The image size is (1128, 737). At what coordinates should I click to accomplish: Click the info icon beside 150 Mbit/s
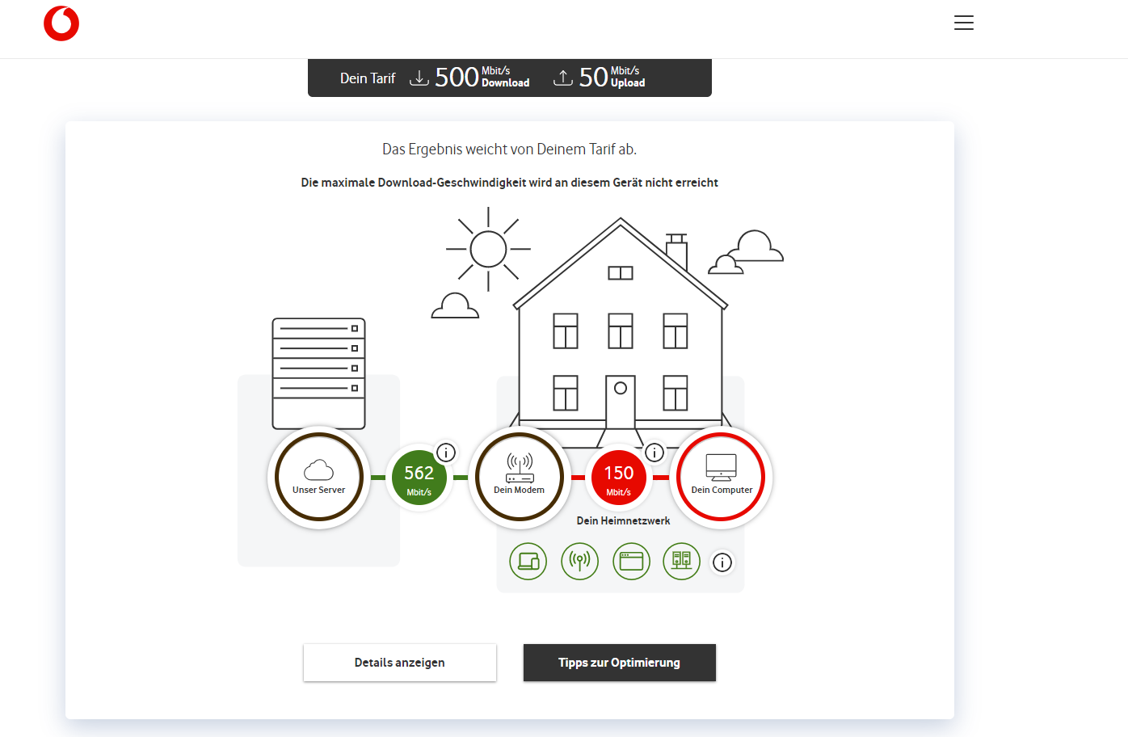(654, 453)
